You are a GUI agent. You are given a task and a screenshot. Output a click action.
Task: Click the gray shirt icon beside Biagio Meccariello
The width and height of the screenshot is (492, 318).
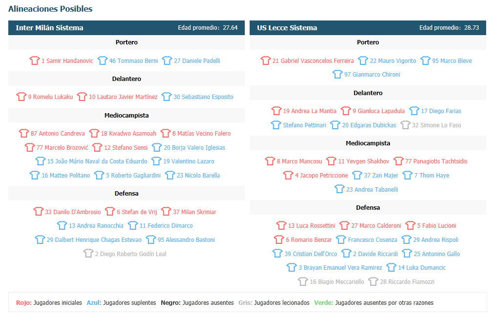(303, 281)
